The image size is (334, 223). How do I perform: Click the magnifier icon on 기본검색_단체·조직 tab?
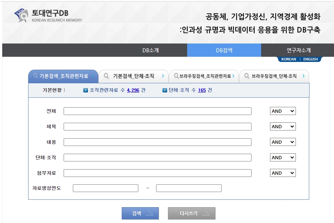106,76
